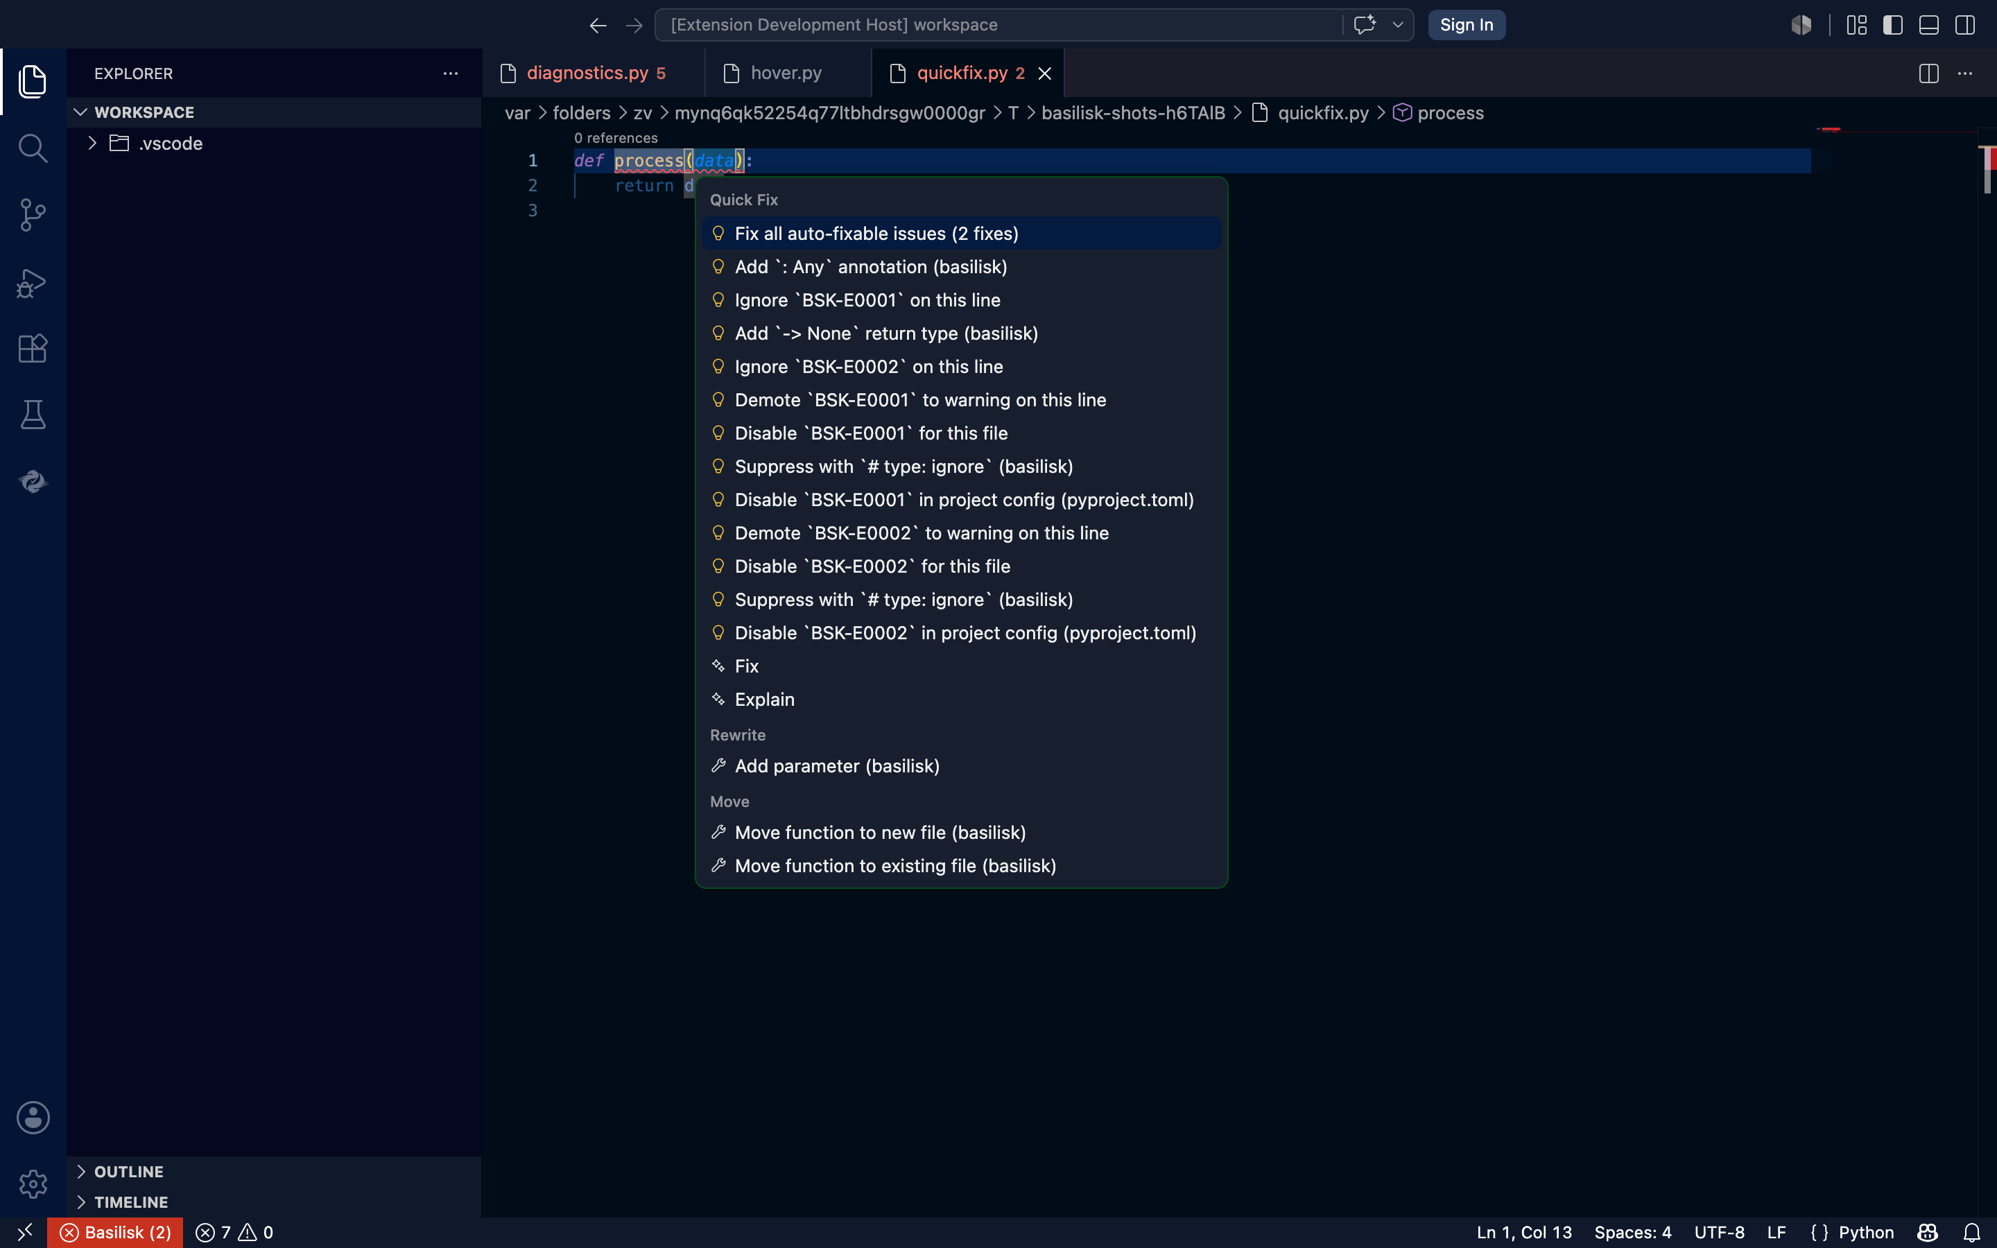Open the editor More Actions menu
This screenshot has height=1248, width=1997.
1965,73
